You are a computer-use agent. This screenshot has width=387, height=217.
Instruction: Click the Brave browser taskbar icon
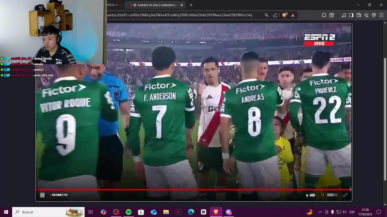click(216, 212)
